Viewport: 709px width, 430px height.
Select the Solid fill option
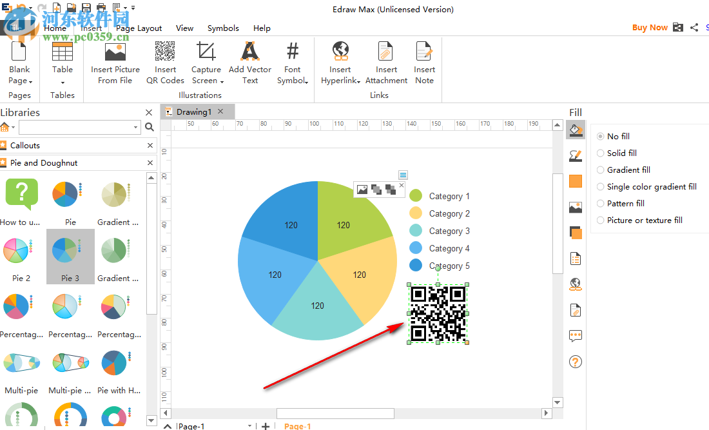(x=617, y=153)
